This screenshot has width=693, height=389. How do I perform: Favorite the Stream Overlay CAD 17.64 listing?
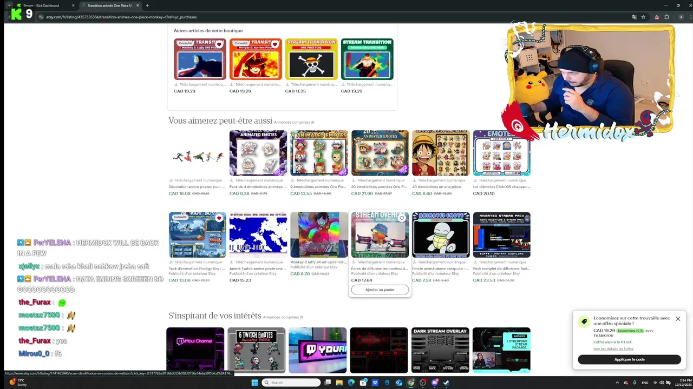402,218
